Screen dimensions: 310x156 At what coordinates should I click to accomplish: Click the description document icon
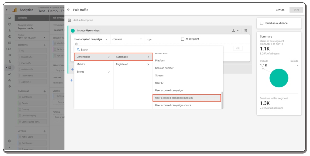click(69, 20)
